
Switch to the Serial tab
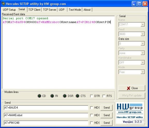(x=22, y=9)
